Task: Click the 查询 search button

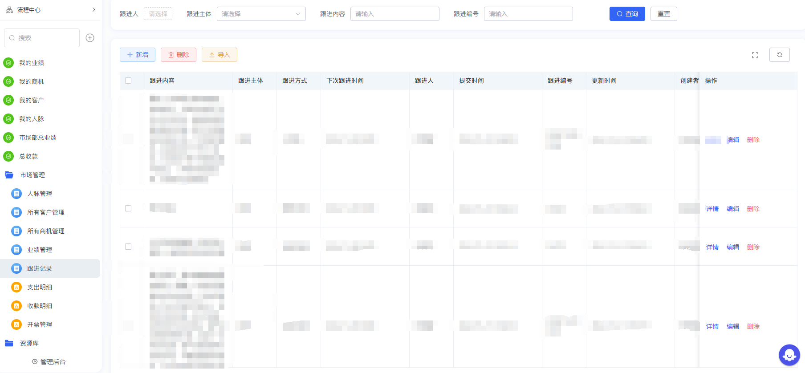Action: click(627, 14)
